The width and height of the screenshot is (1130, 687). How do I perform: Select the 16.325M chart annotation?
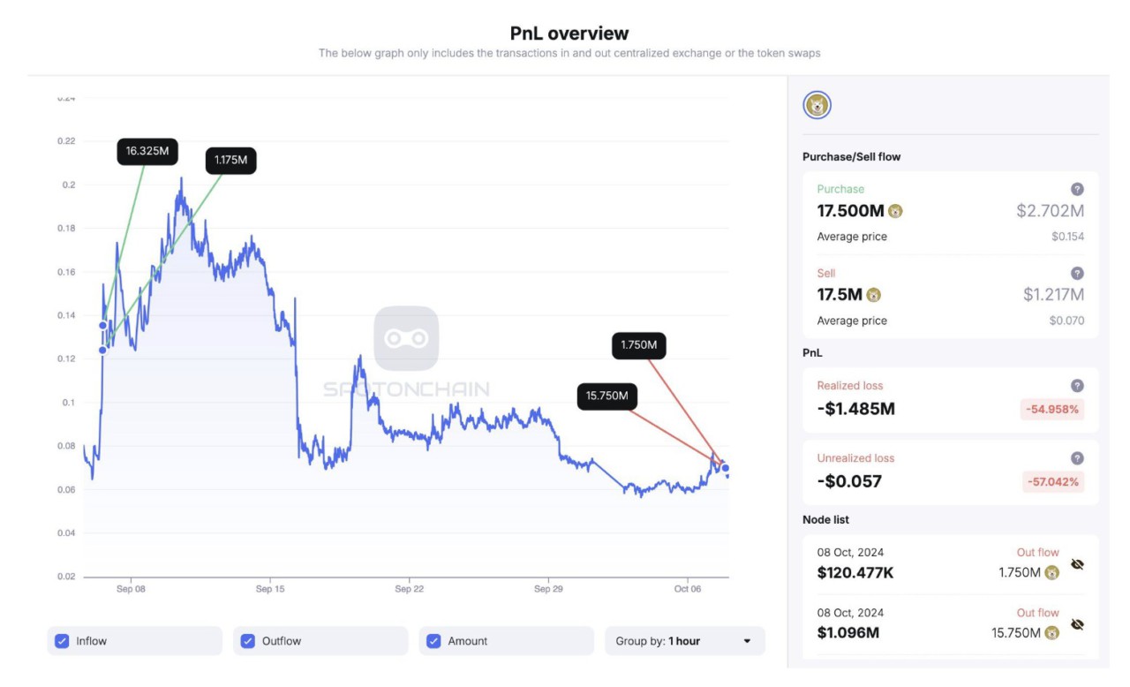[147, 150]
